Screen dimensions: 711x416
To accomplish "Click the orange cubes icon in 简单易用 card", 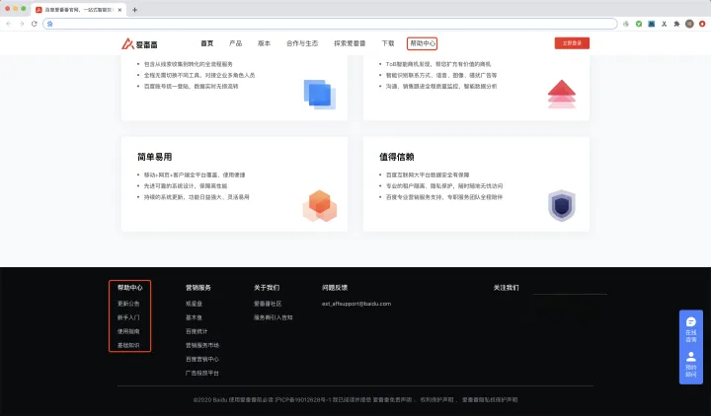I will 320,206.
